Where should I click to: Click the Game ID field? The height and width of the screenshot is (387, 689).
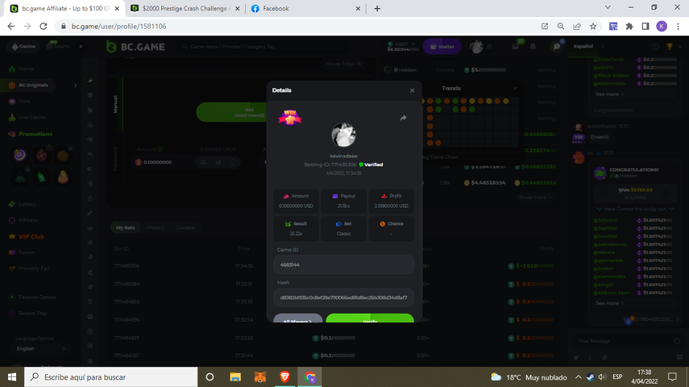click(x=343, y=265)
